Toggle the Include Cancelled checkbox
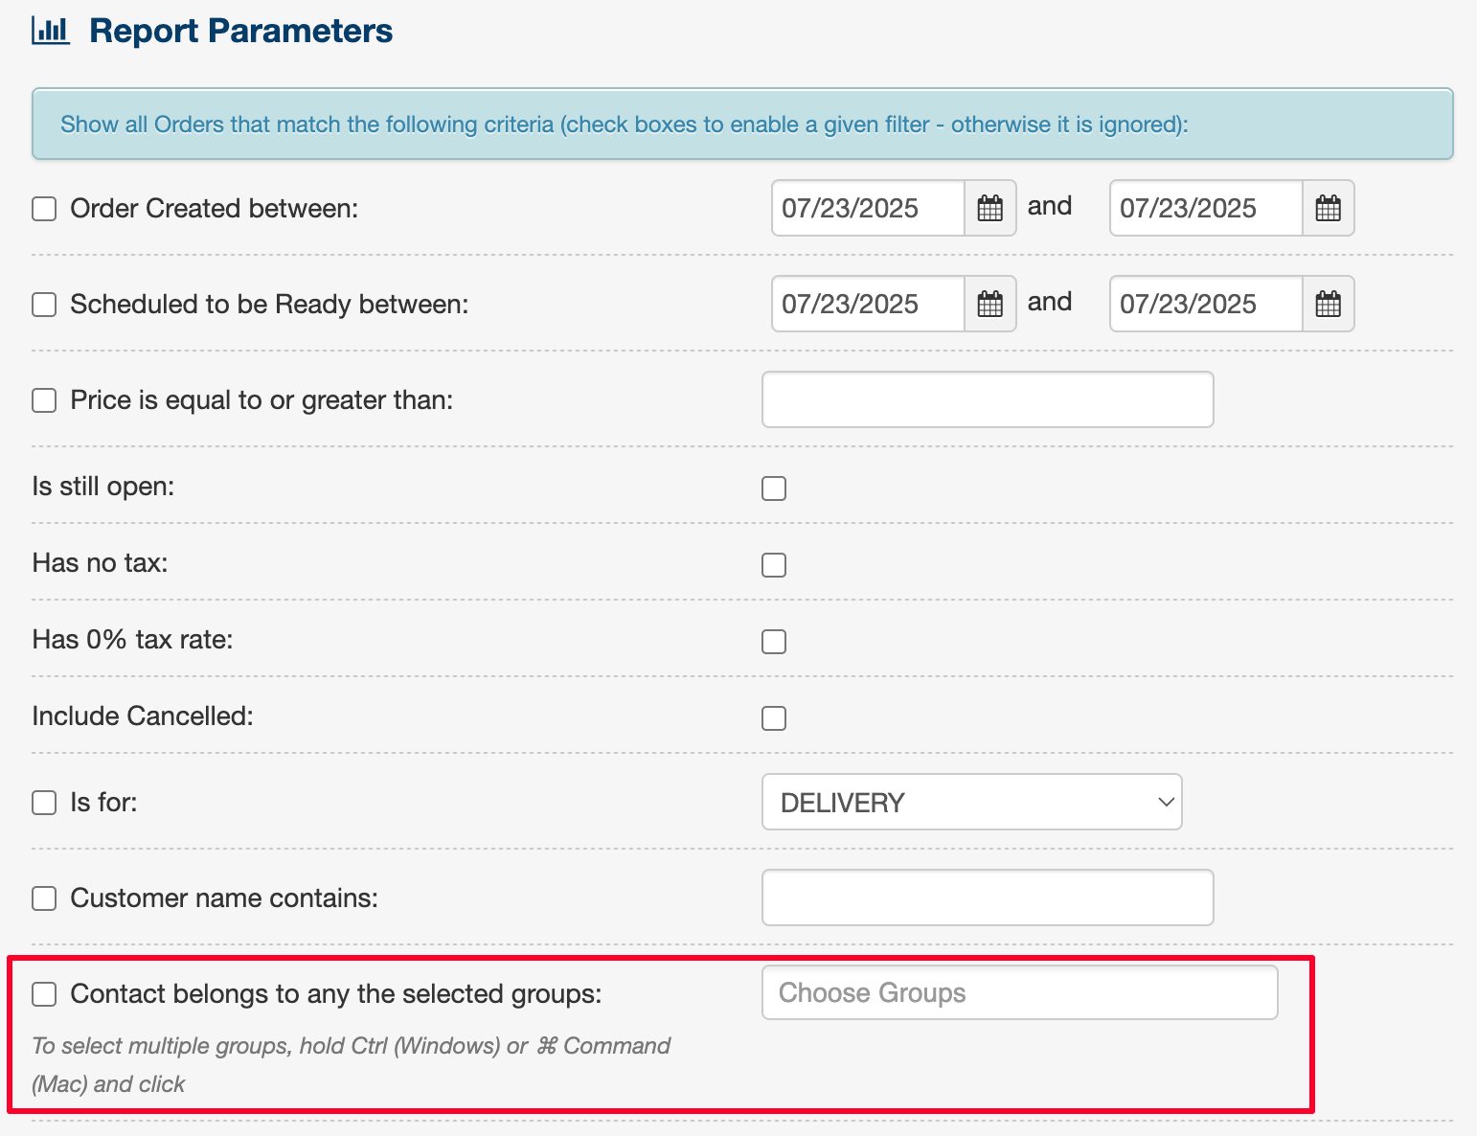Screen dimensions: 1477x1136 point(774,718)
